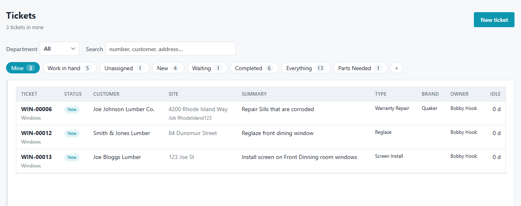Image resolution: width=521 pixels, height=206 pixels.
Task: Click site 84 Dunsmuir Street
Action: click(x=193, y=133)
